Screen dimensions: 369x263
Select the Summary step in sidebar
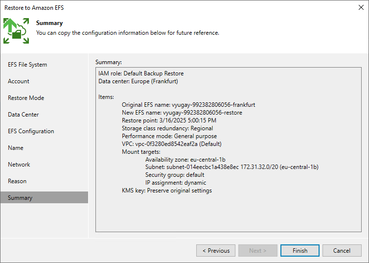pyautogui.click(x=44, y=197)
